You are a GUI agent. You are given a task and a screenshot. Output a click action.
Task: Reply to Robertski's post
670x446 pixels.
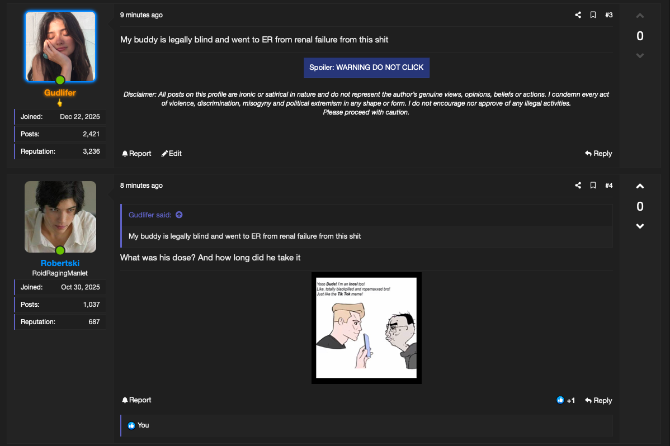(x=598, y=400)
